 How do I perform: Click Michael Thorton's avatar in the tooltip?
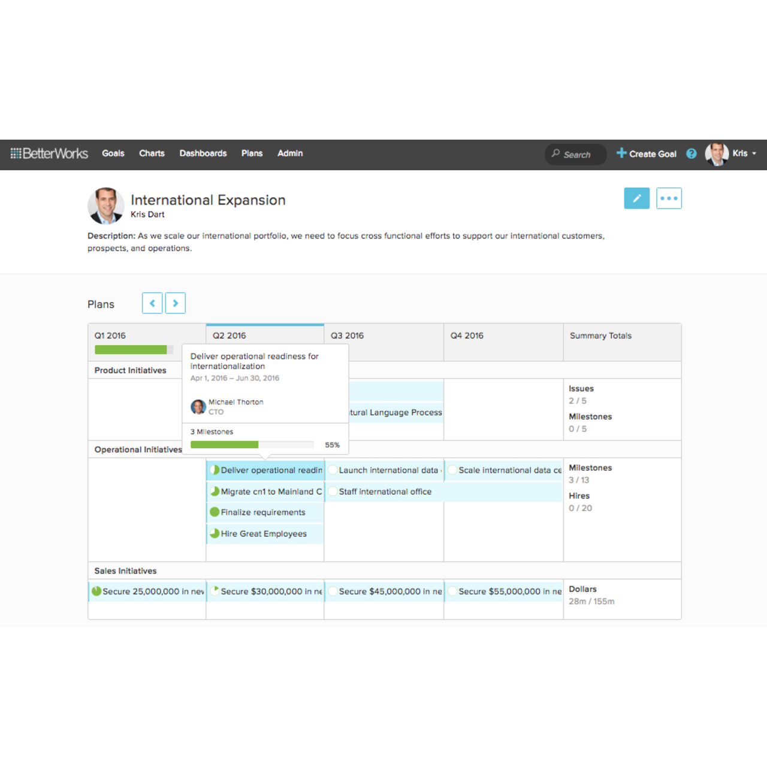(198, 406)
